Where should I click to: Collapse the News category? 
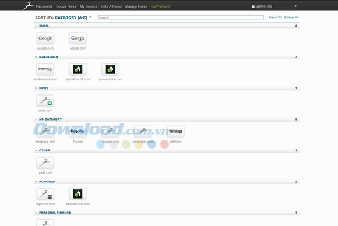pyautogui.click(x=36, y=88)
